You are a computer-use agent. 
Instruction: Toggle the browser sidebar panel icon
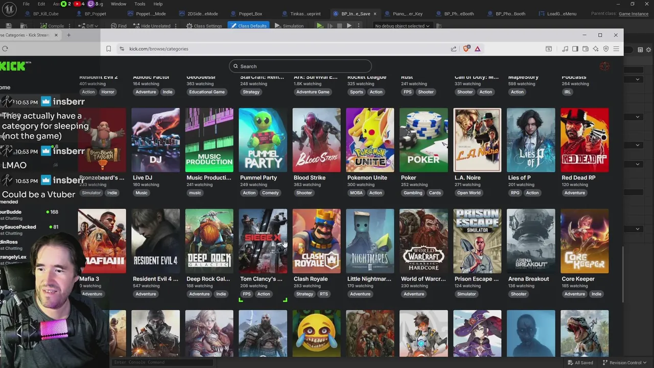pyautogui.click(x=575, y=49)
